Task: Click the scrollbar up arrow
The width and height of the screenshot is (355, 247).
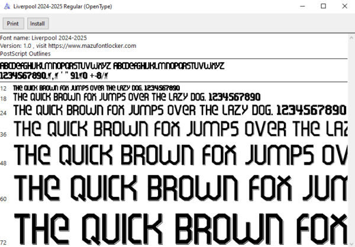Action: pos(351,38)
